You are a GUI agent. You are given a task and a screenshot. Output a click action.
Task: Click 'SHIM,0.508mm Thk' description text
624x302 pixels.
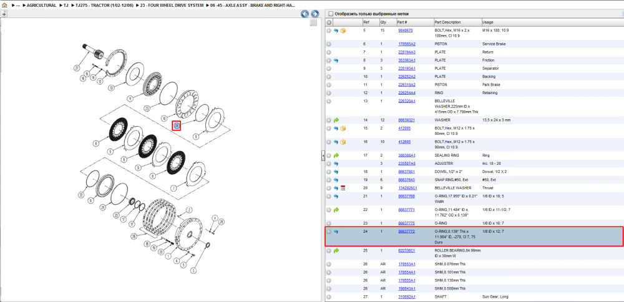pos(450,288)
